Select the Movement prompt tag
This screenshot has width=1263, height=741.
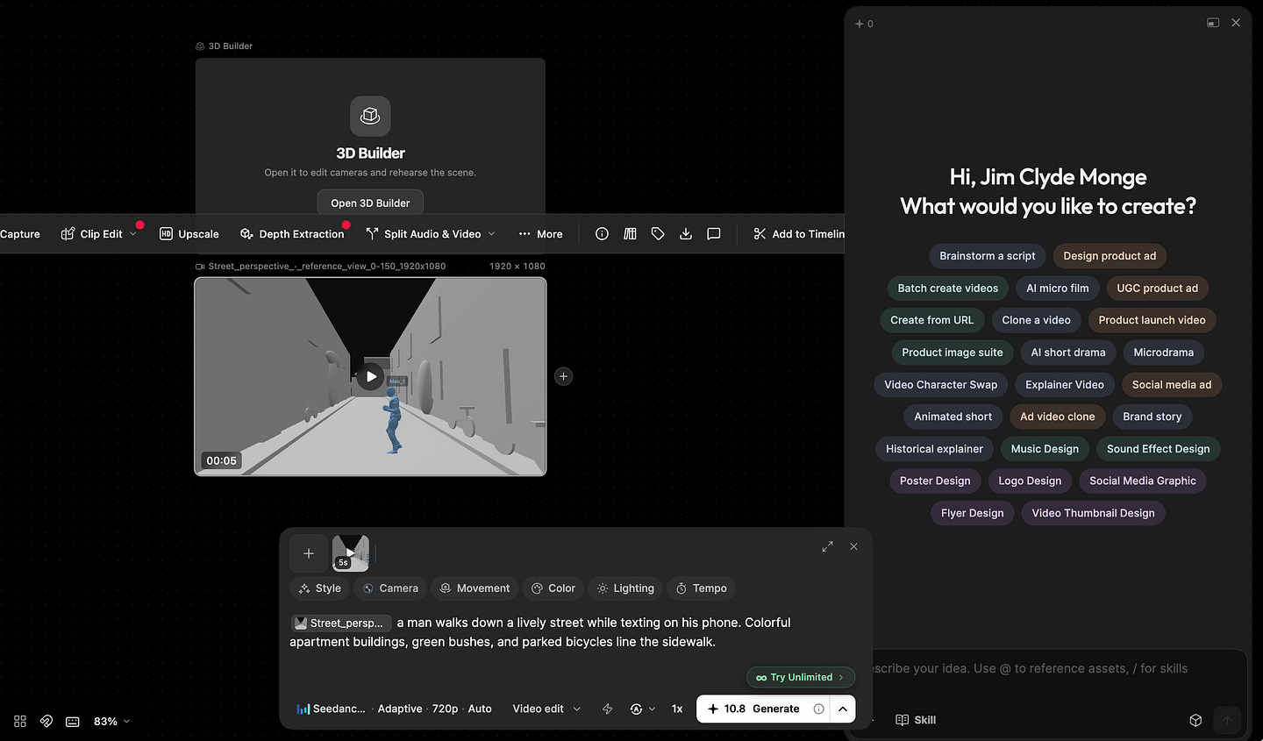(475, 588)
